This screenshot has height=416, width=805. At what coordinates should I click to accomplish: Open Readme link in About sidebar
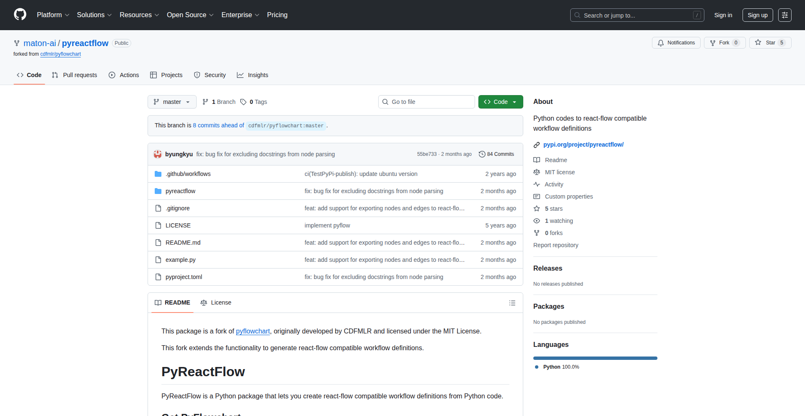[x=550, y=160]
